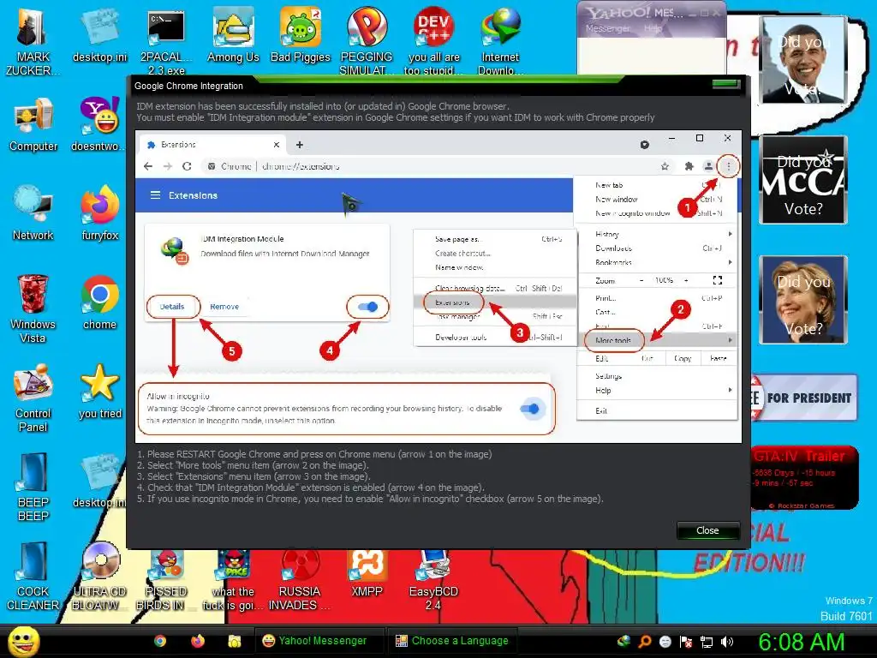The width and height of the screenshot is (877, 658).
Task: Select the 2PACAL... 2.3.exe icon
Action: click(x=166, y=40)
